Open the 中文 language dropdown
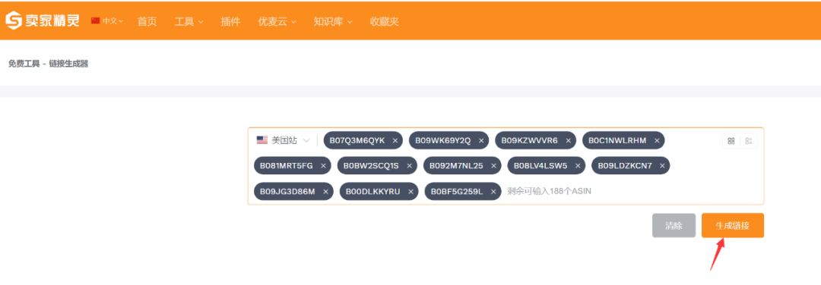Viewport: 821px width, 285px height. point(107,21)
